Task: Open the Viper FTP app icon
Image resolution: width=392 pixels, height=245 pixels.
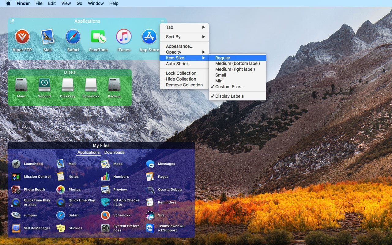Action: [22, 37]
